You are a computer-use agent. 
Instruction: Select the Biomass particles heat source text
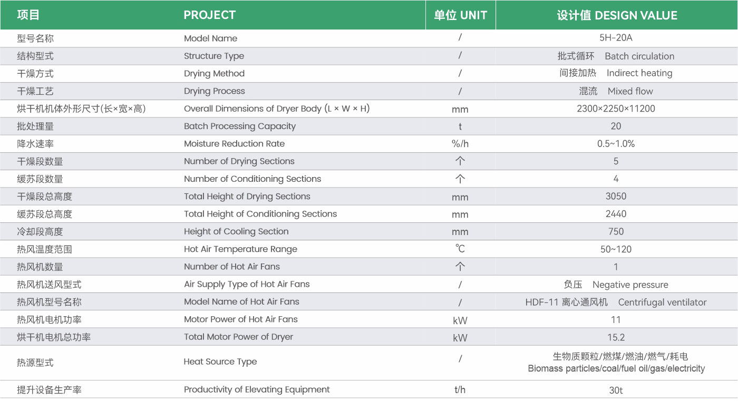point(616,369)
